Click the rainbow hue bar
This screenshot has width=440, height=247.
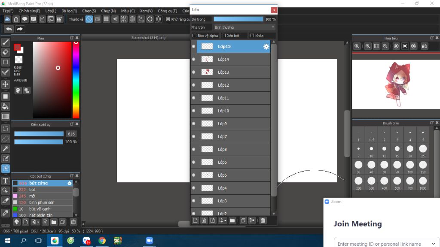pyautogui.click(x=76, y=80)
